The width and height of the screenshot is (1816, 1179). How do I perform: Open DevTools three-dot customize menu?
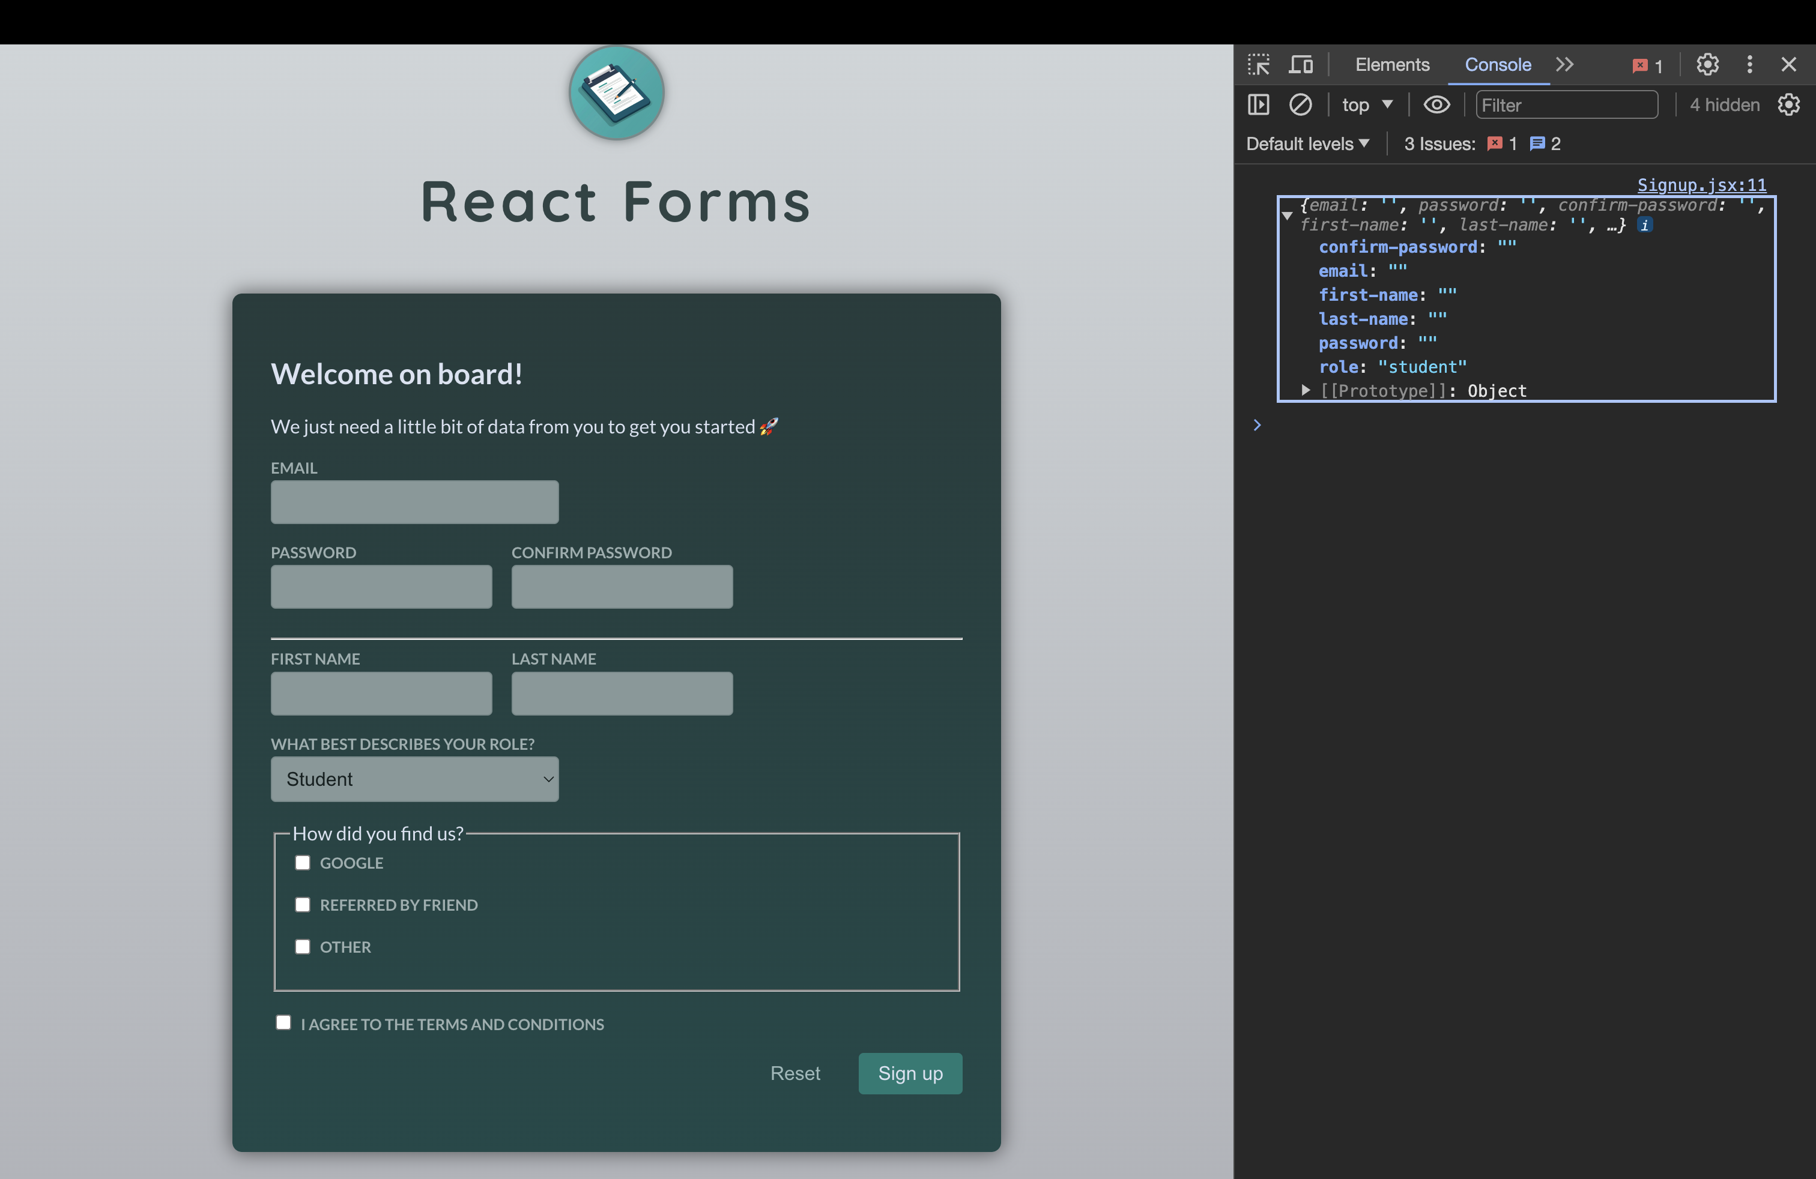[x=1749, y=65]
